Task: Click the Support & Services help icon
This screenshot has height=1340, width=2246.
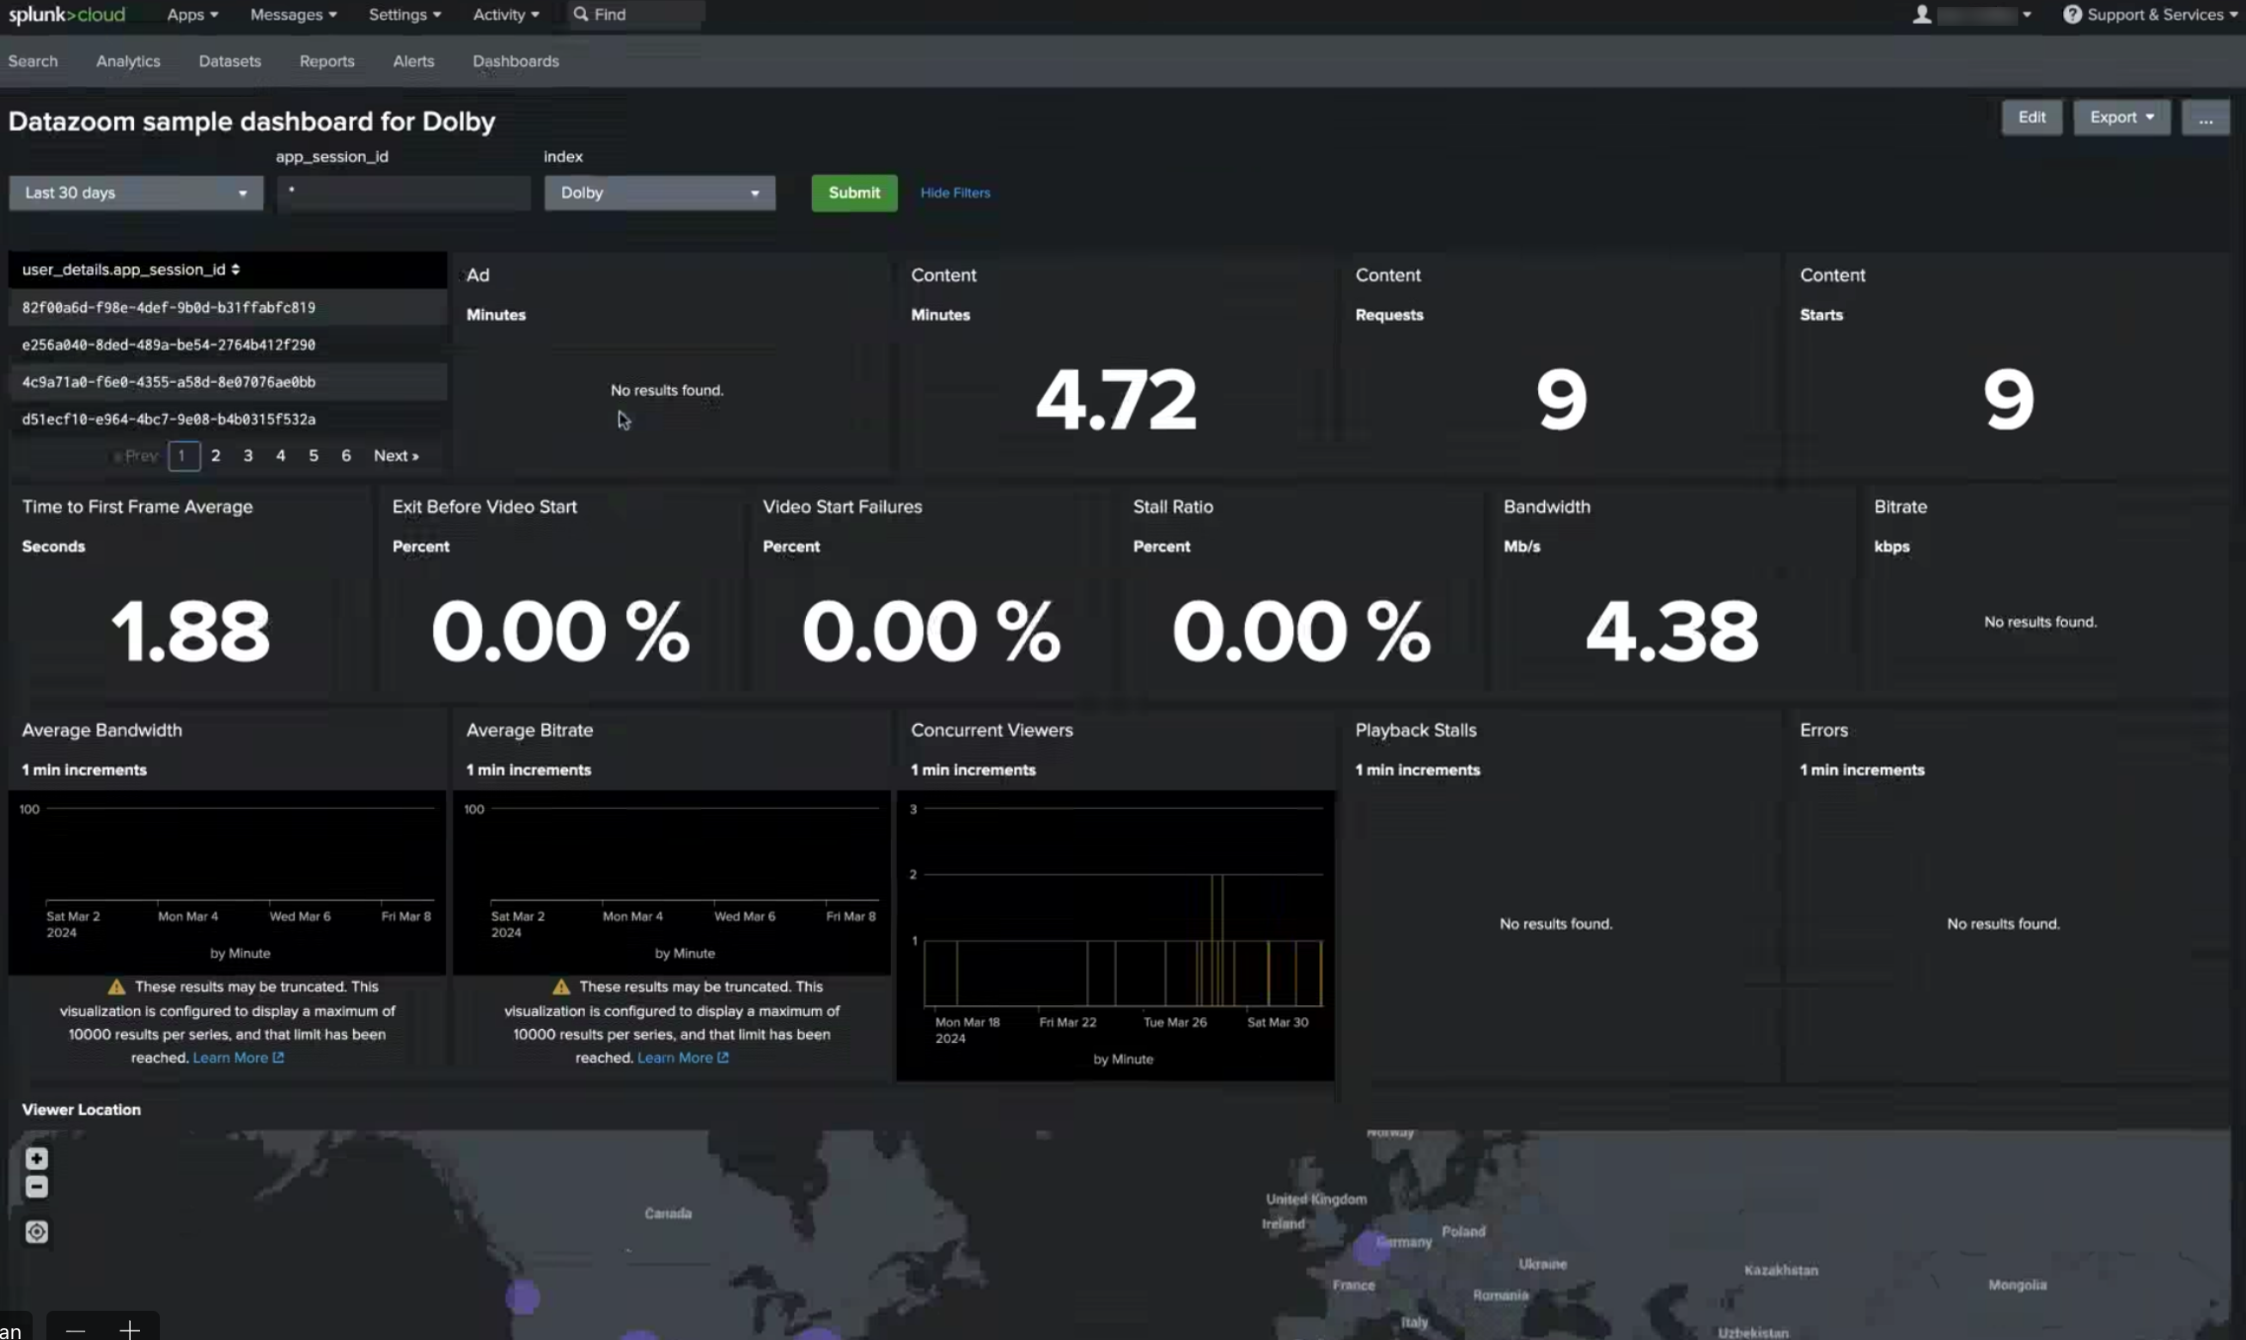Action: [2072, 15]
